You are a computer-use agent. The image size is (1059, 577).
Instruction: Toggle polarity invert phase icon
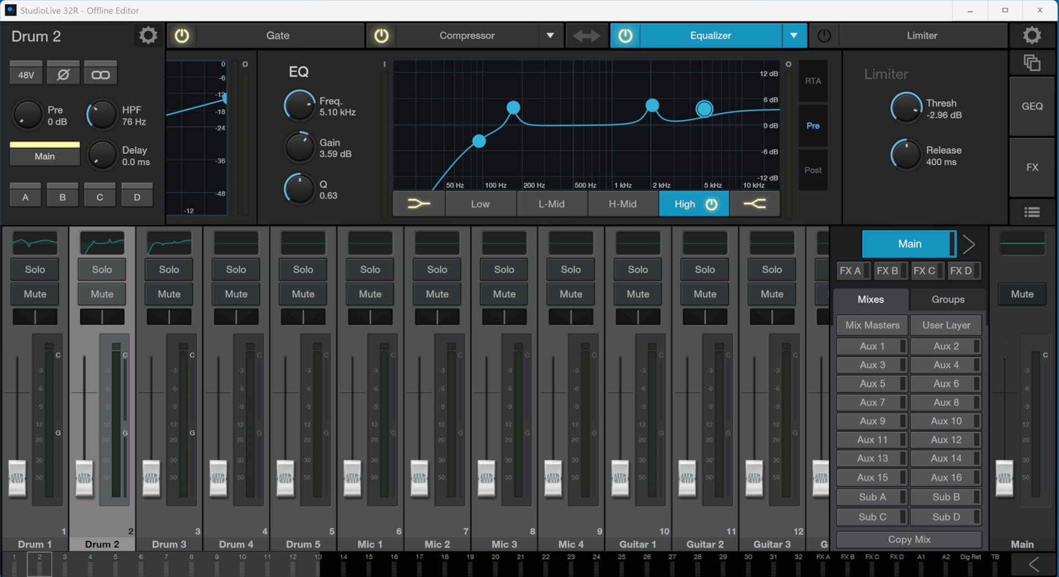coord(63,75)
